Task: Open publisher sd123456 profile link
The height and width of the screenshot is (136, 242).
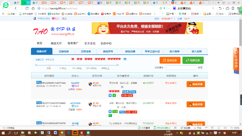Action: 75,103
